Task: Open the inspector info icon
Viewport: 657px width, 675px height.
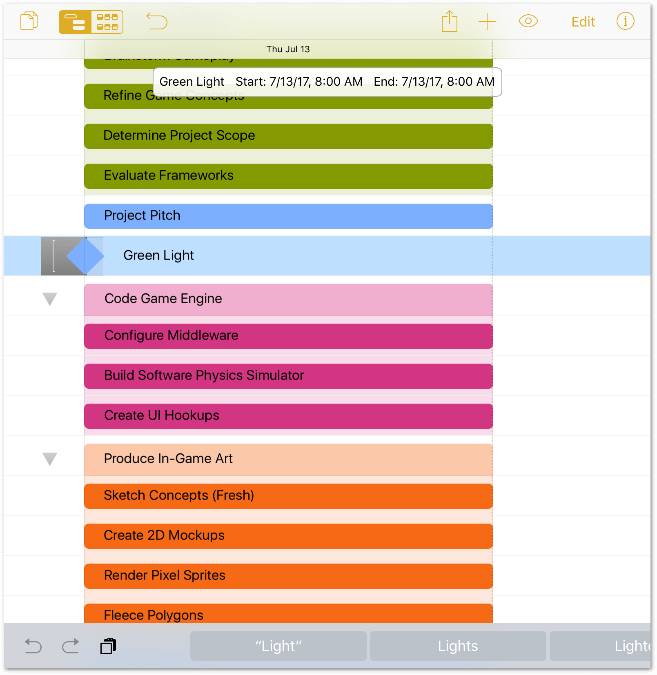Action: 625,21
